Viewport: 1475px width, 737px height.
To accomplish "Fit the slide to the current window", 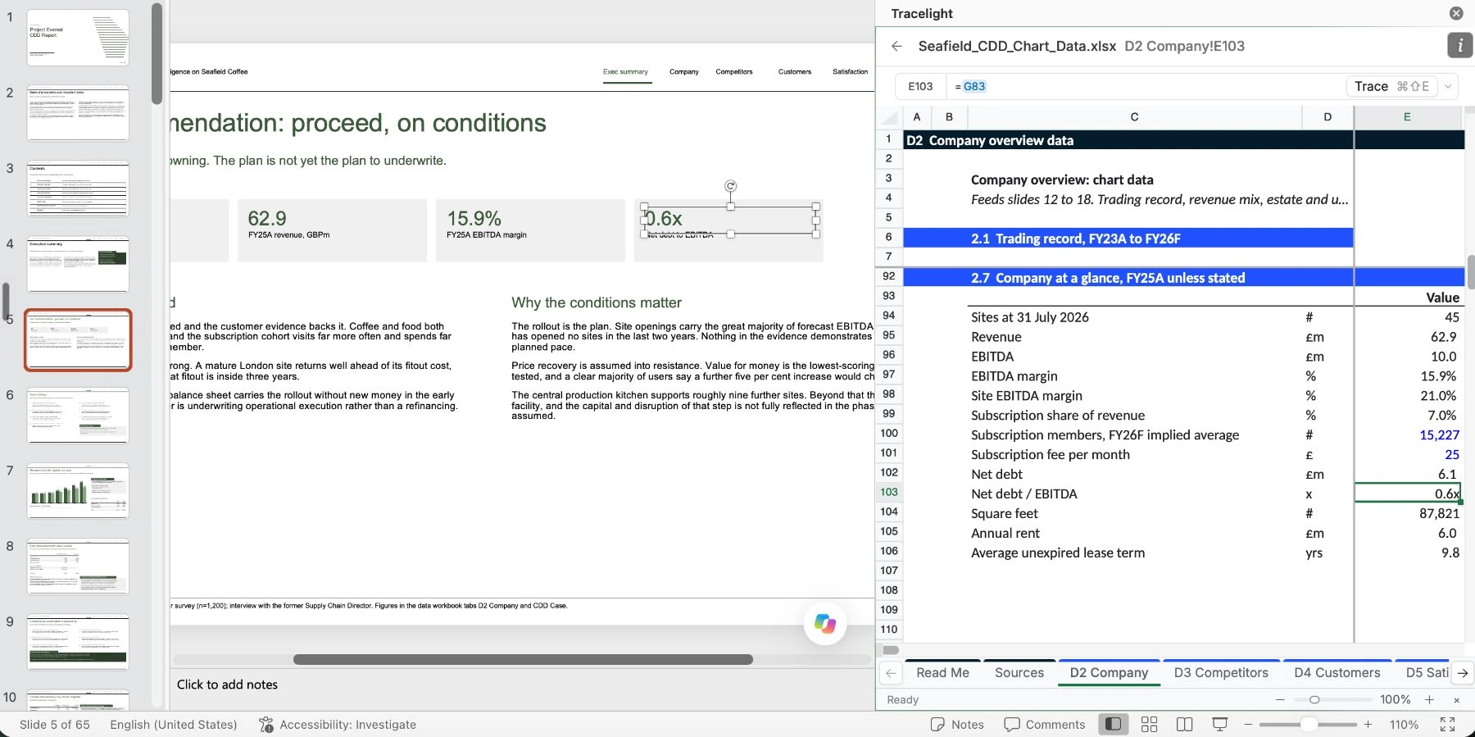I will tap(1448, 725).
